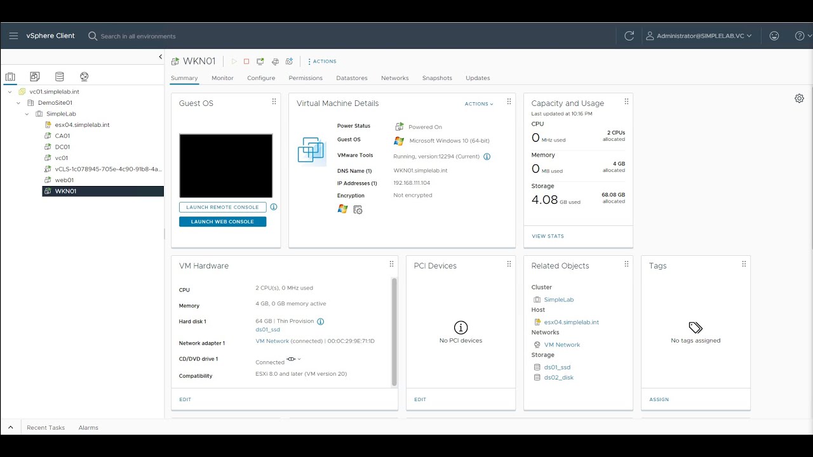Open the Hosts and Clusters inventory view
This screenshot has height=457, width=813.
(10, 77)
